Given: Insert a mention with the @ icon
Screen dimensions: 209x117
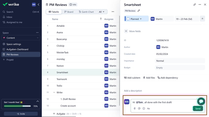Looking at the screenshot, I should point(139,108).
